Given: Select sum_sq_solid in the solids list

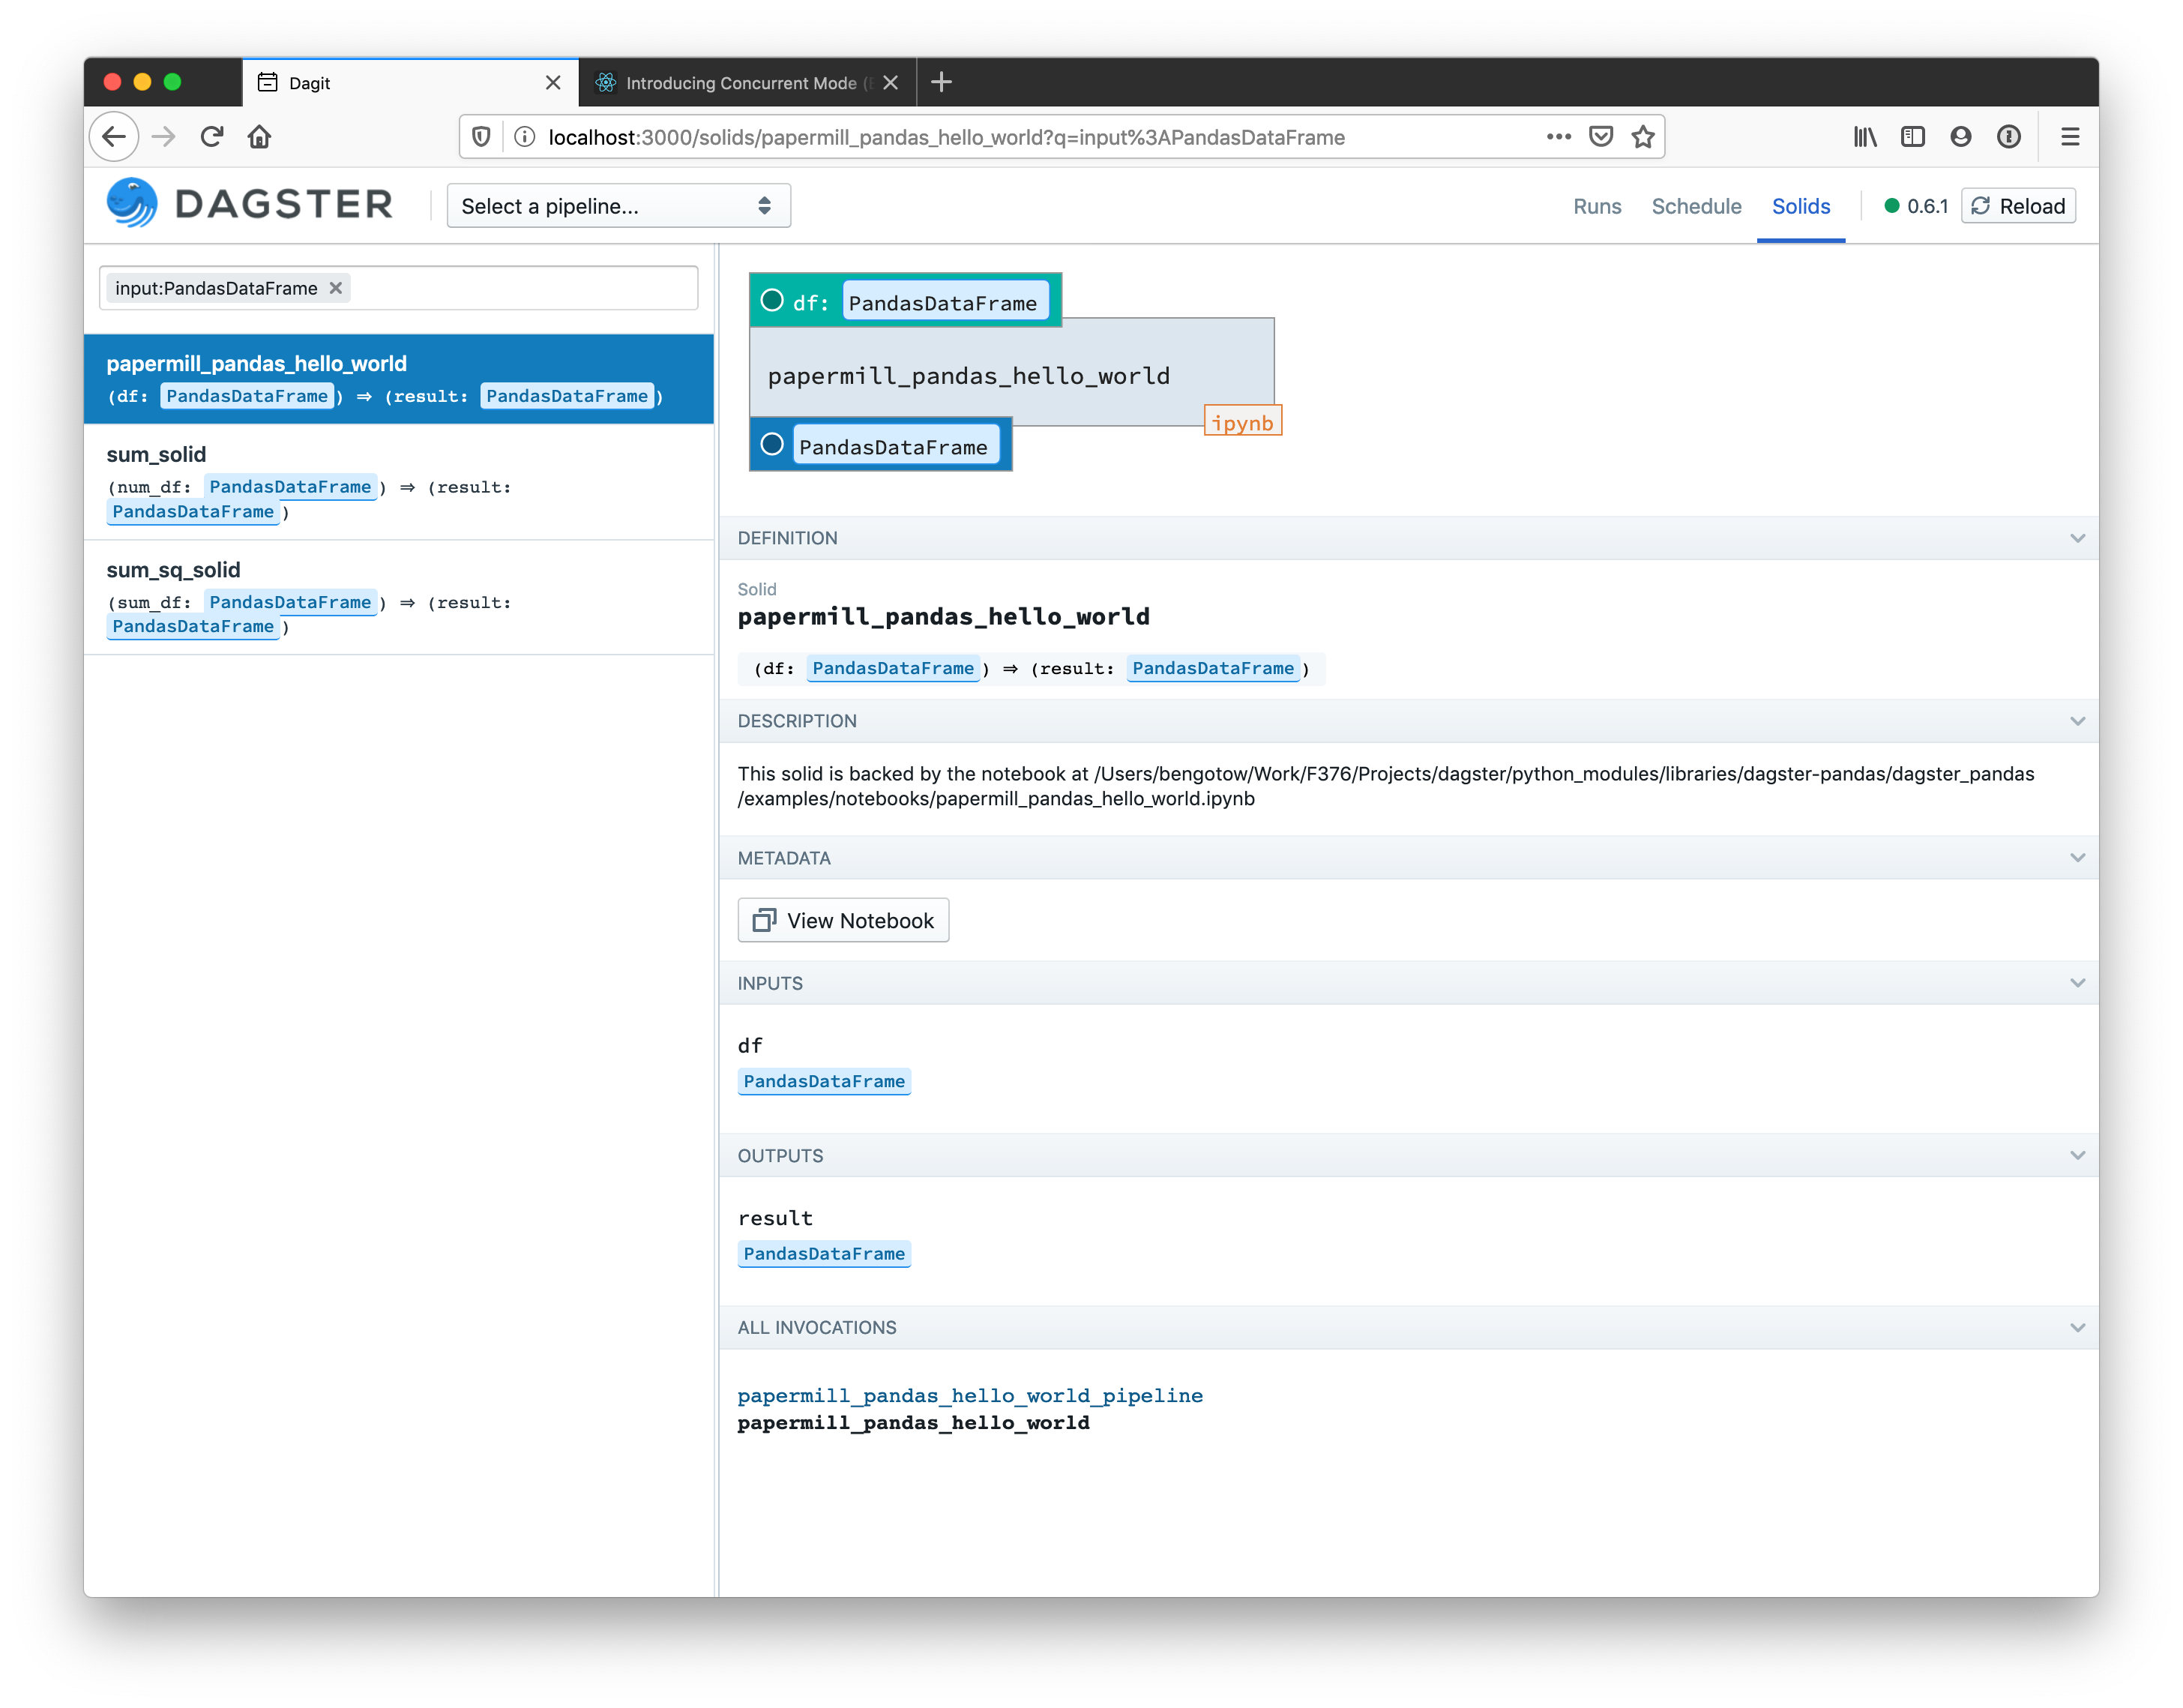Looking at the screenshot, I should tap(399, 598).
